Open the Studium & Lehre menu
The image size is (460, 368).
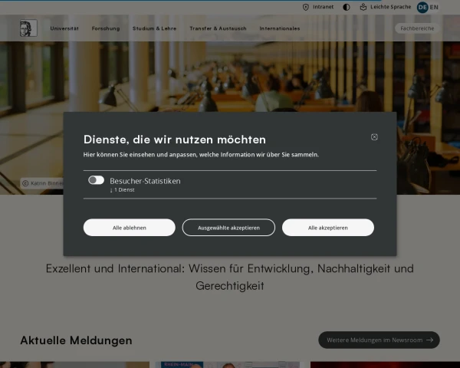coord(154,28)
